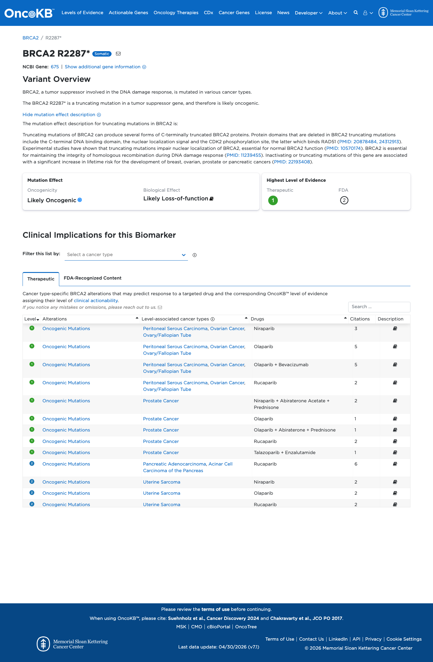Open description icon for Olaparib + Abiraterone + Prednisone row

pos(395,430)
